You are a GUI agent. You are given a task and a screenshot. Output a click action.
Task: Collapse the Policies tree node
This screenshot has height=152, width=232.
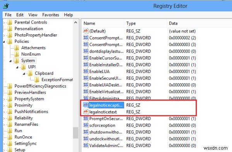(x=4, y=42)
